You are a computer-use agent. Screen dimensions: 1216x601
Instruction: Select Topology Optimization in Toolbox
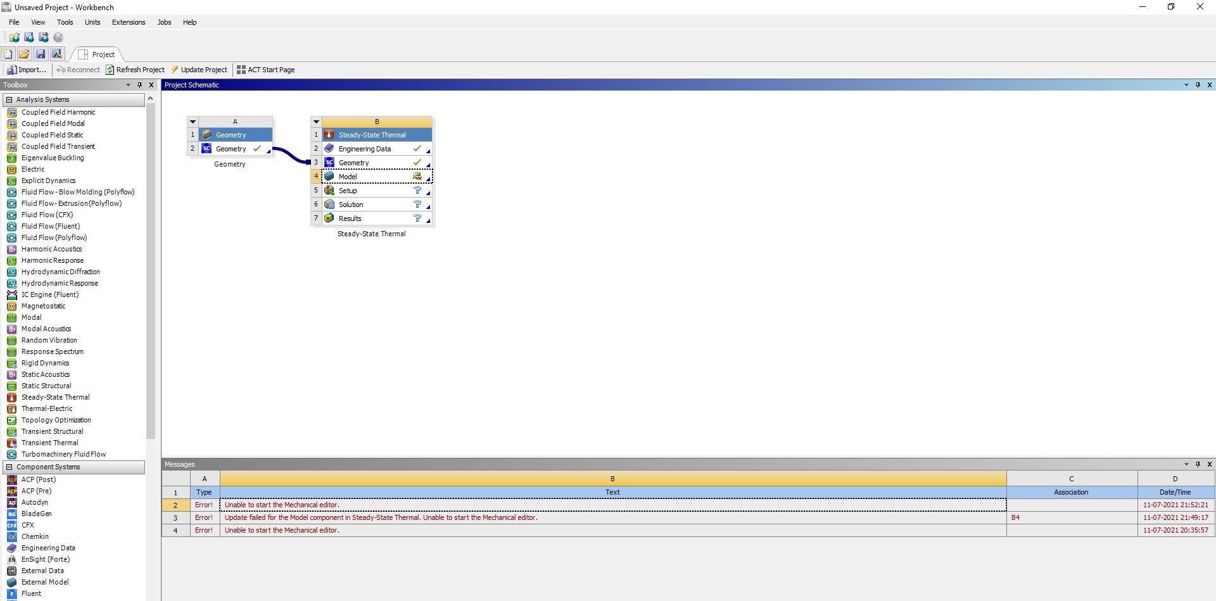click(x=56, y=420)
